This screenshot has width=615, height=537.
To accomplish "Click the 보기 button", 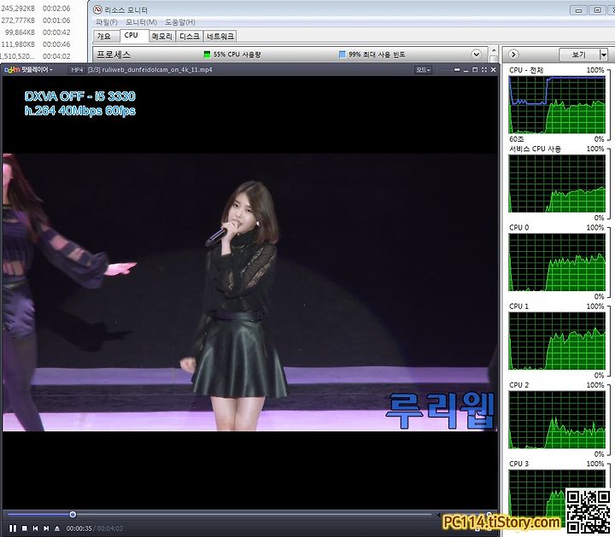I will (579, 55).
